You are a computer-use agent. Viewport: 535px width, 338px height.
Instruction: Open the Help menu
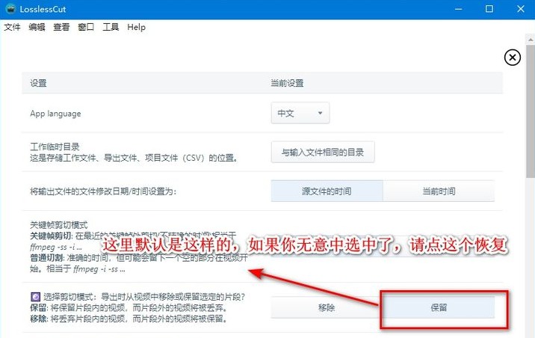tap(136, 27)
